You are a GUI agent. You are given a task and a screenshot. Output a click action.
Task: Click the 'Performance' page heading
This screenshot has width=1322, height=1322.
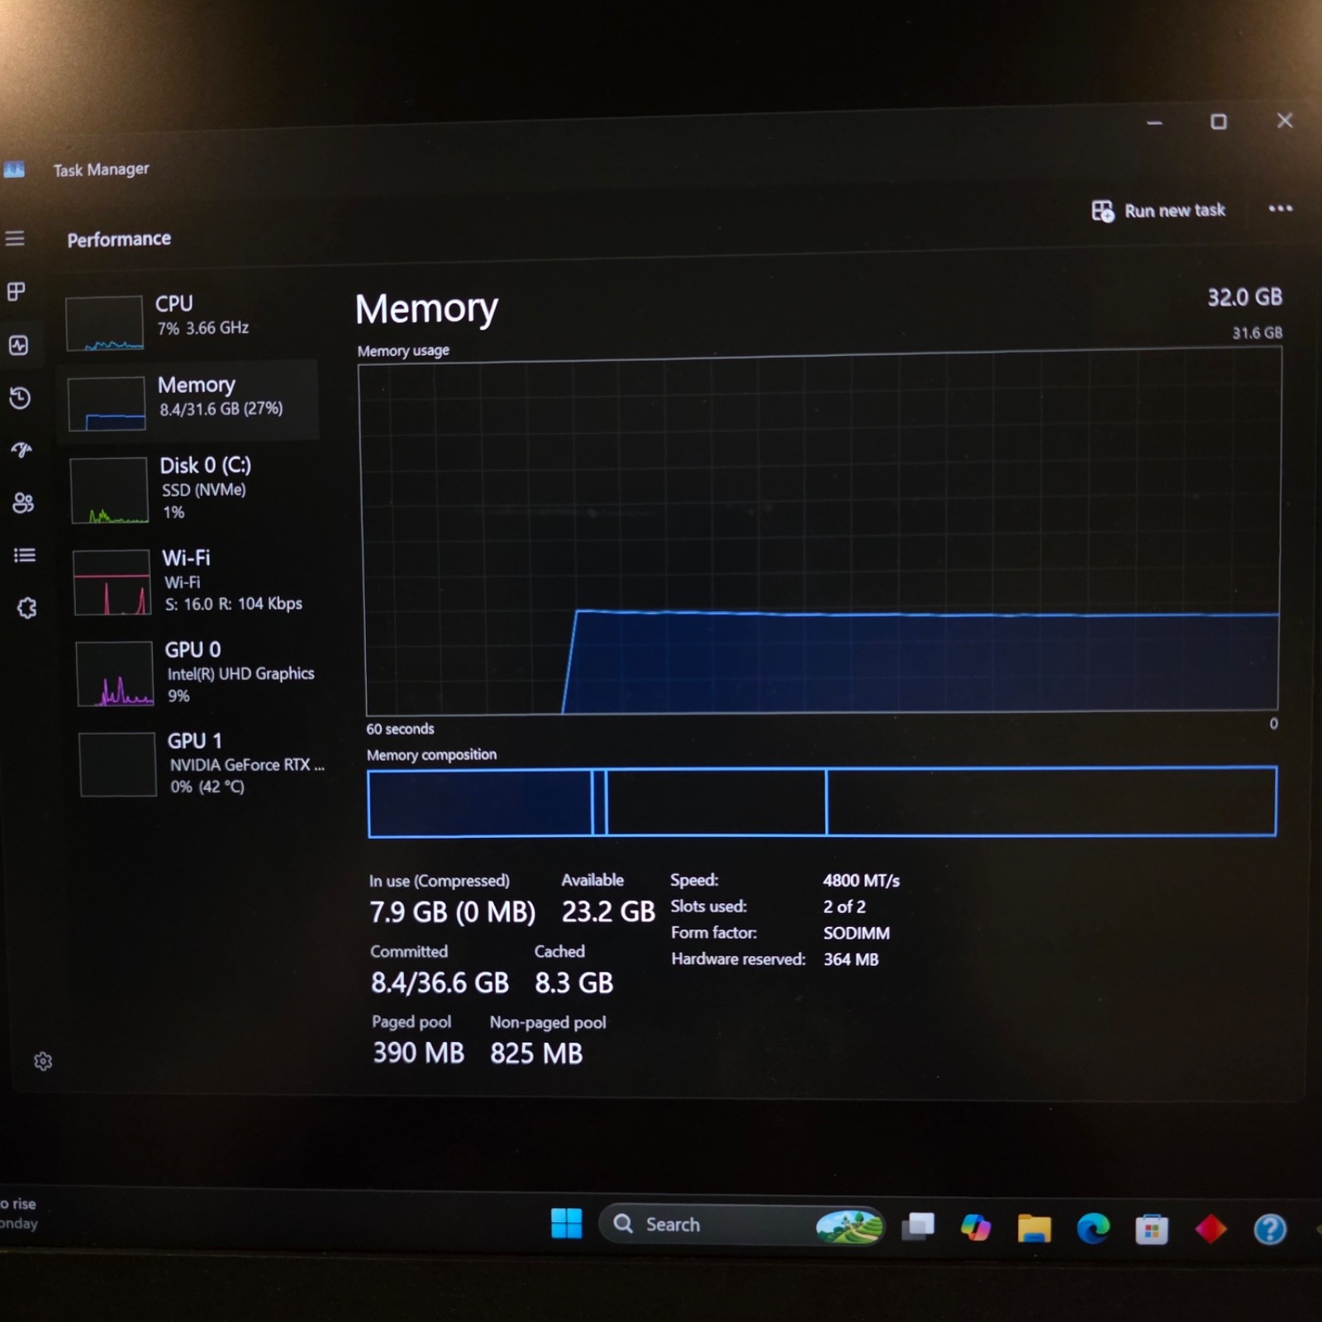point(119,239)
